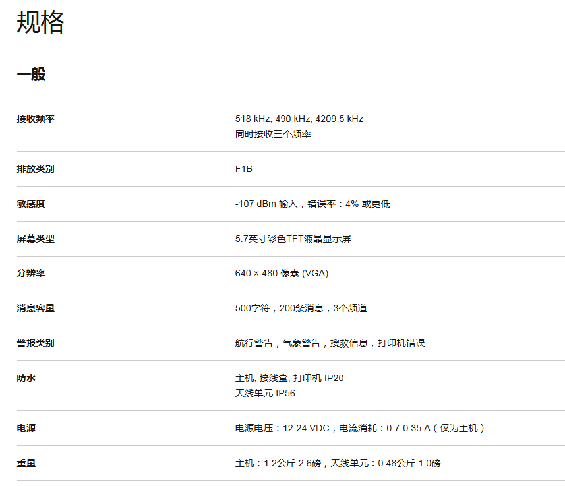Screen dimensions: 565x486
Task: Select the 640 × 480 像素 (VGA) value
Action: click(x=282, y=274)
